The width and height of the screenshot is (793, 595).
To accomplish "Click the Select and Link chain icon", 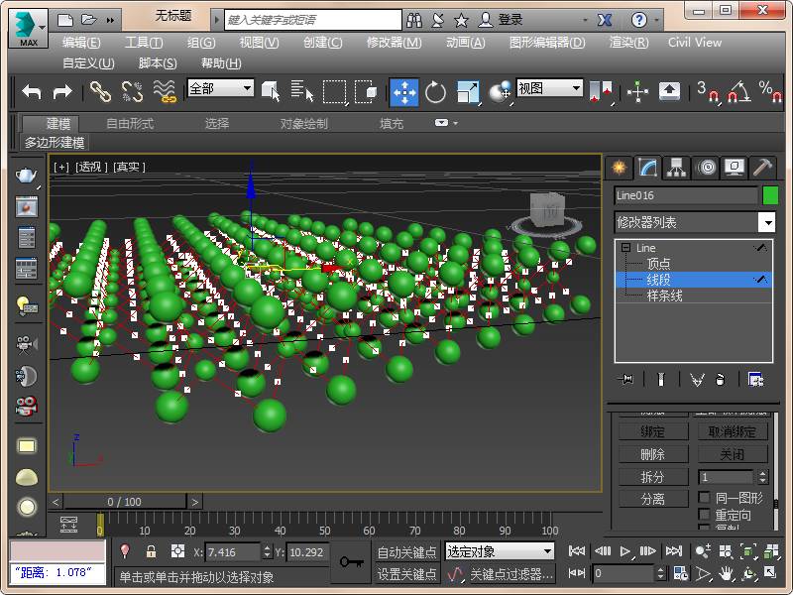I will 100,91.
